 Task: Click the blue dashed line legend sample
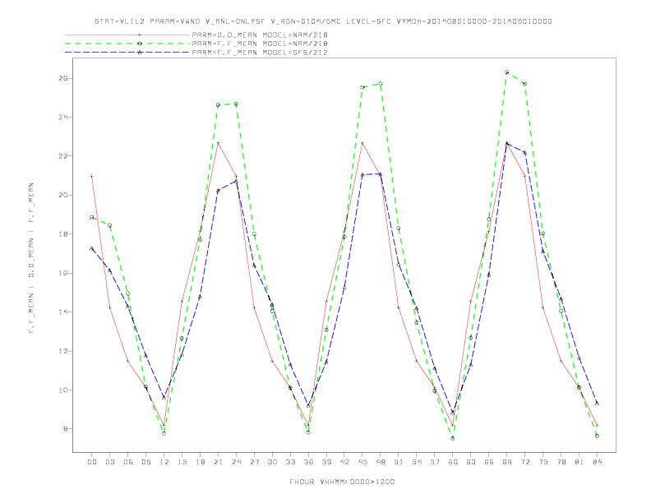[x=127, y=53]
